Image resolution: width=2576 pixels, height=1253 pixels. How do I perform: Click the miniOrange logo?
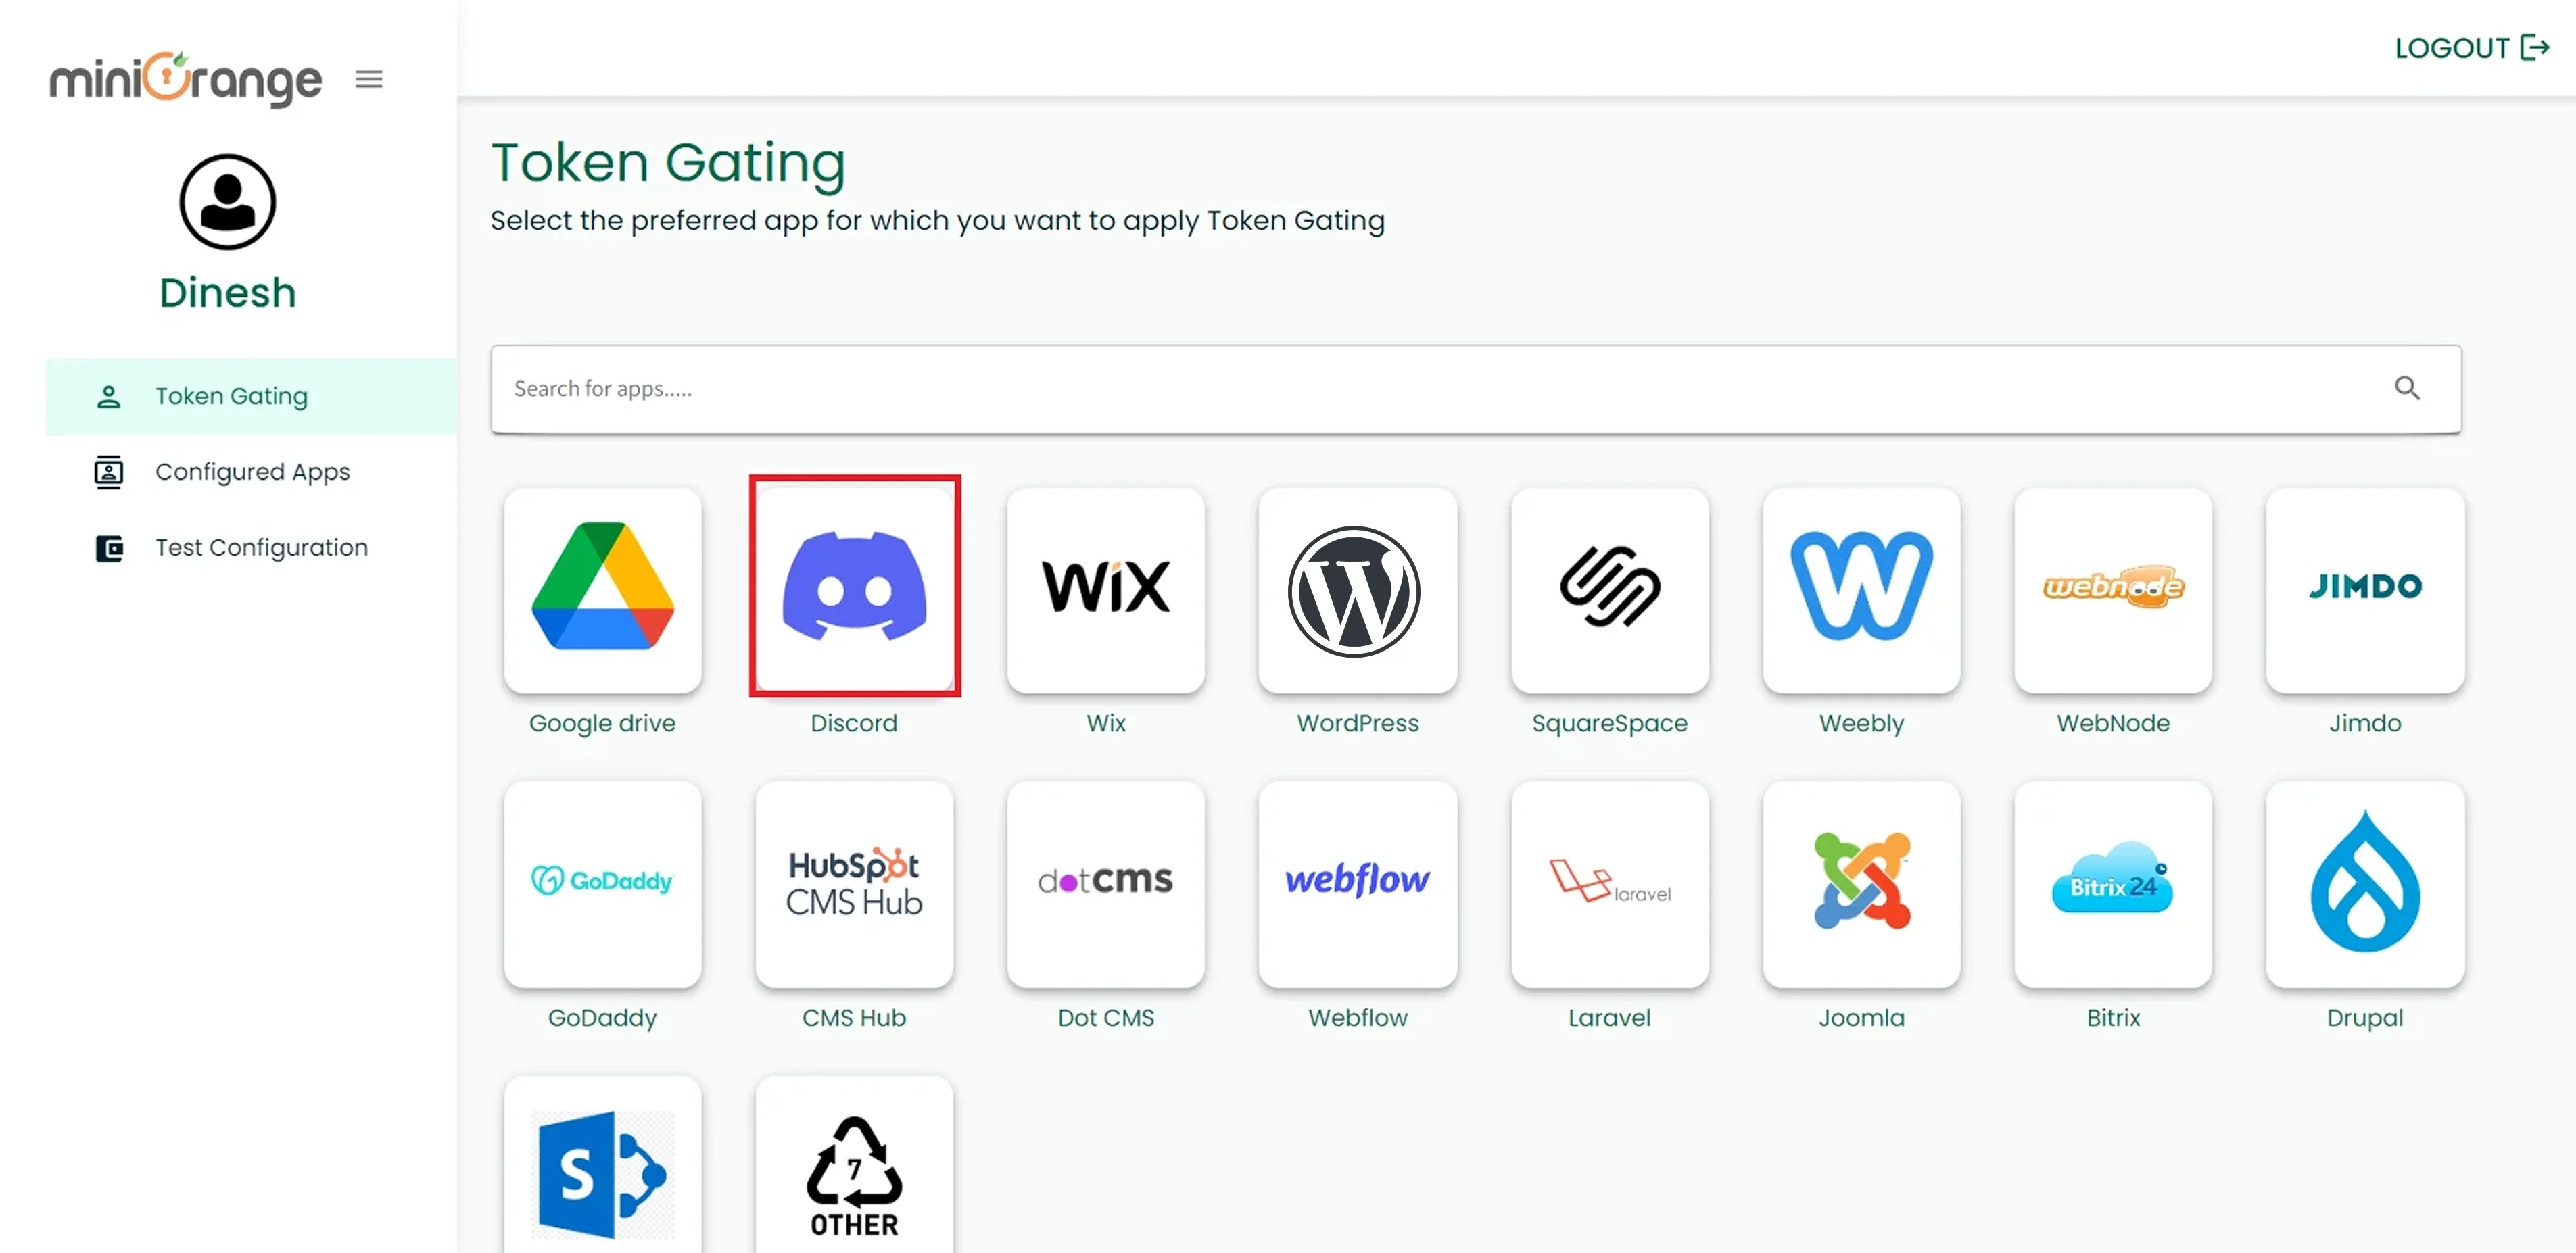pyautogui.click(x=186, y=79)
